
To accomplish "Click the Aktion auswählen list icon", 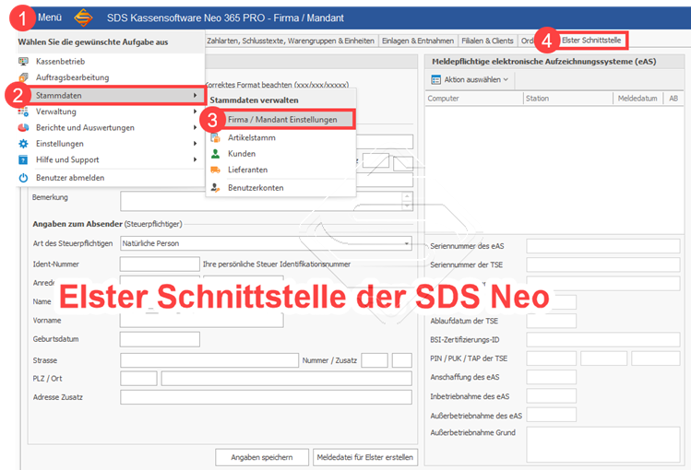I will tap(435, 79).
